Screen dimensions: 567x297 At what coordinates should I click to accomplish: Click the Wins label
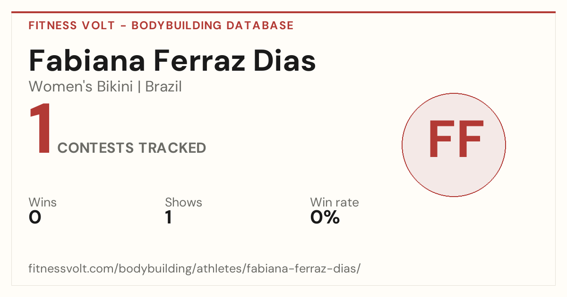[x=43, y=202]
